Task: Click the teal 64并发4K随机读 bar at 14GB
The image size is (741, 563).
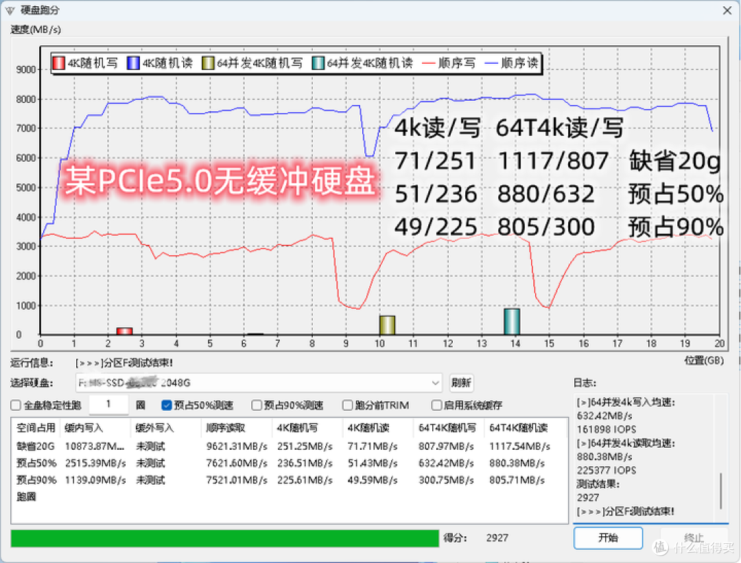Action: [x=512, y=322]
